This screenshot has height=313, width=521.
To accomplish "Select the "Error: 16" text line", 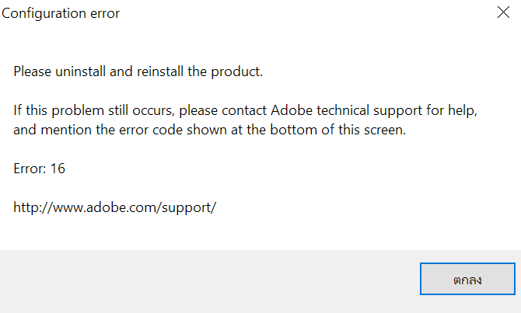I will (39, 169).
